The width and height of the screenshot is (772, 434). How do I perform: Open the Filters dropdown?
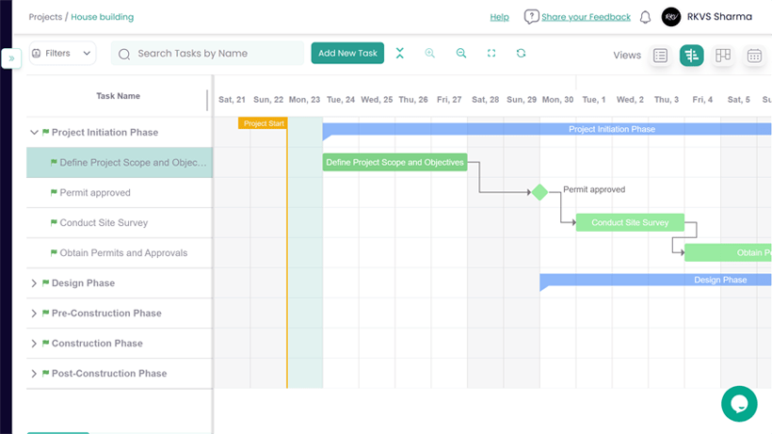pos(62,54)
